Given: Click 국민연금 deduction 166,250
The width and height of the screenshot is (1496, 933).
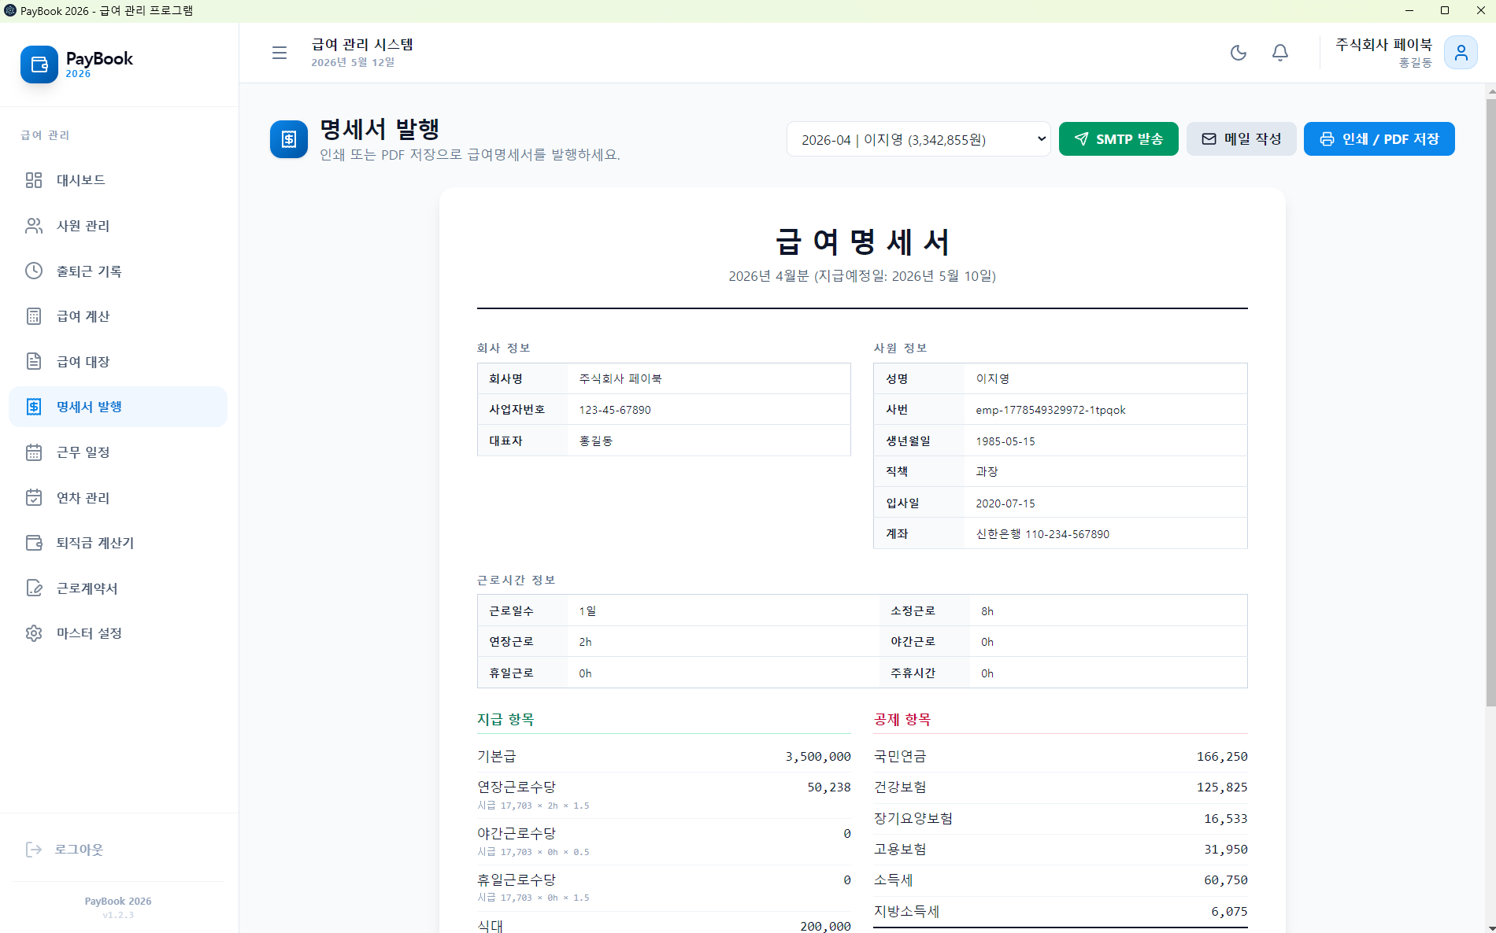Looking at the screenshot, I should pos(1222,757).
